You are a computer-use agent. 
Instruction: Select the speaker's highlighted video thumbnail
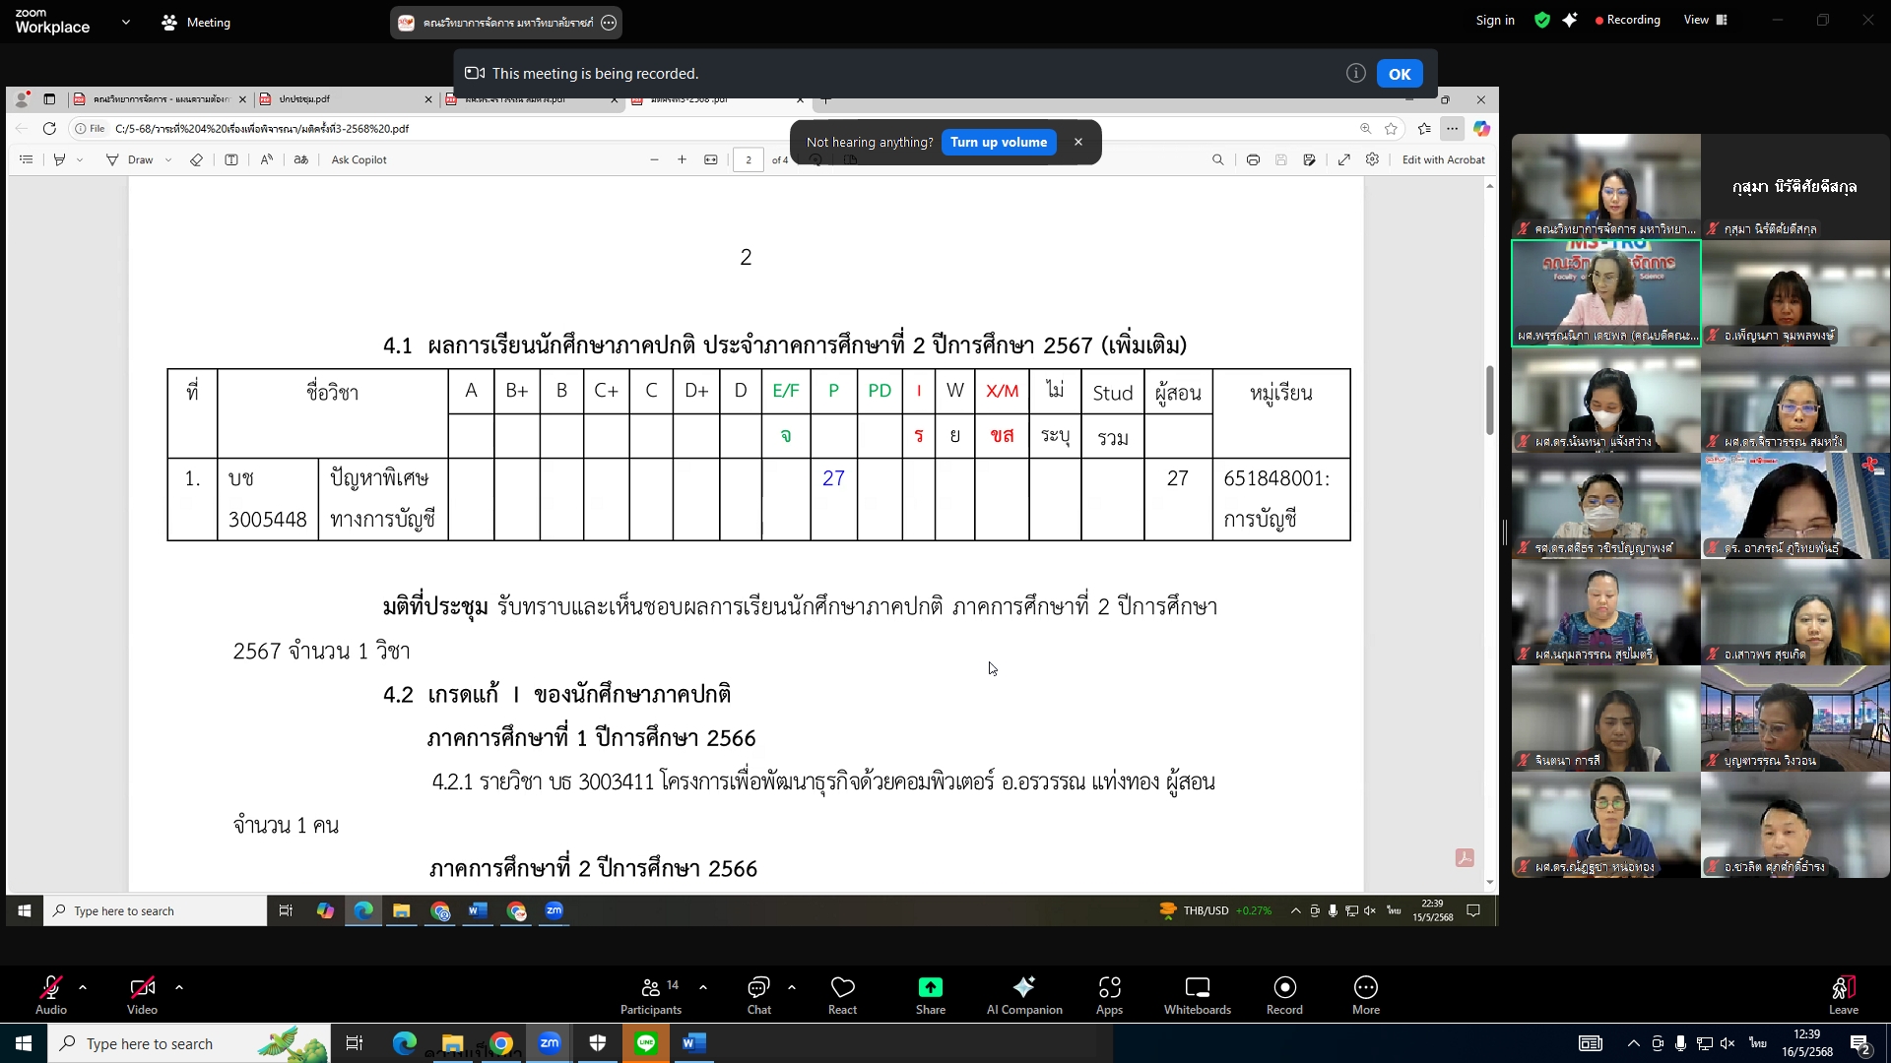pyautogui.click(x=1605, y=293)
